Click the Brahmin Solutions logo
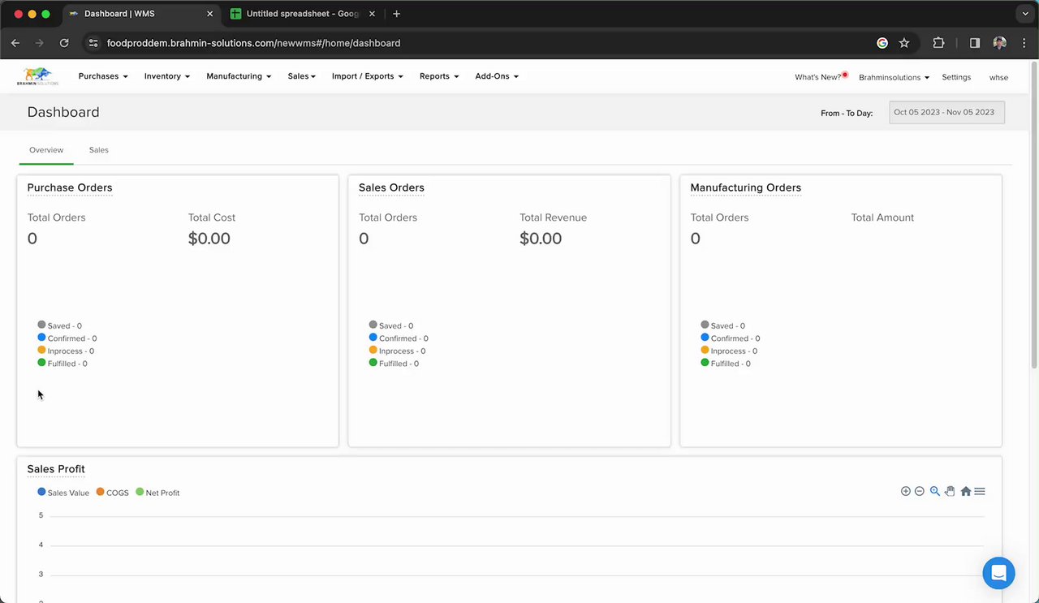Viewport: 1039px width, 603px height. click(x=38, y=76)
